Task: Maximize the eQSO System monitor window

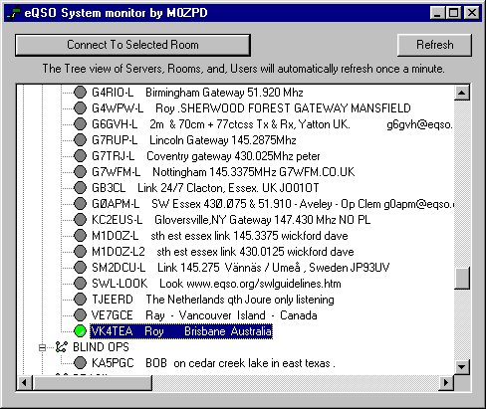Action: click(453, 13)
